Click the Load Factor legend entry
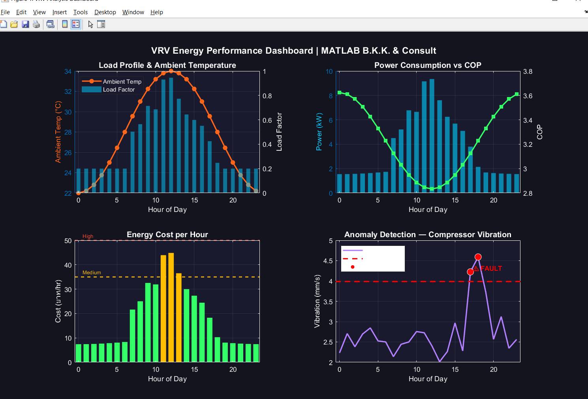The image size is (588, 399). [x=109, y=90]
